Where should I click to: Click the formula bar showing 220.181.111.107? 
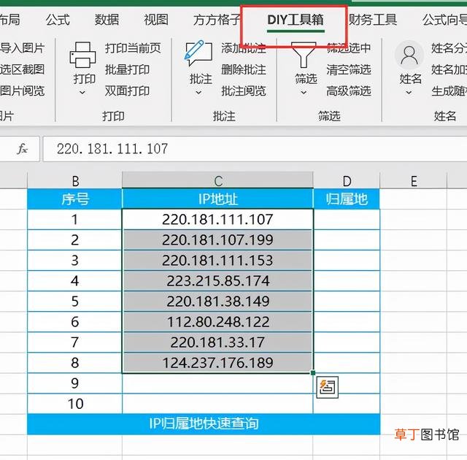pyautogui.click(x=255, y=149)
